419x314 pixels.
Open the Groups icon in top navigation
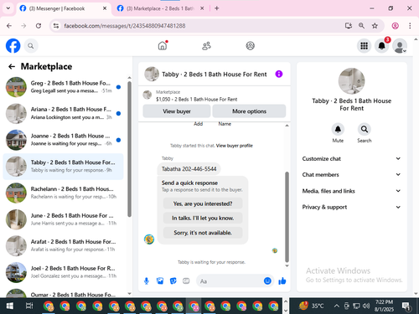coord(251,46)
